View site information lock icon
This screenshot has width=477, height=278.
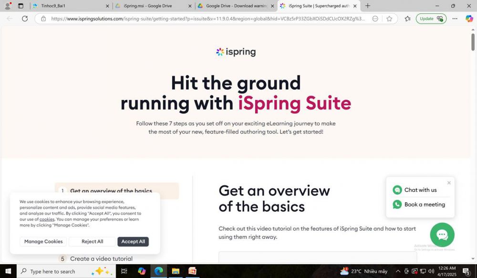click(x=43, y=19)
